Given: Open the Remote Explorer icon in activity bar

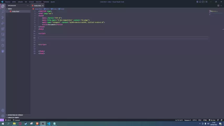Looking at the screenshot, I should click(x=3, y=34).
